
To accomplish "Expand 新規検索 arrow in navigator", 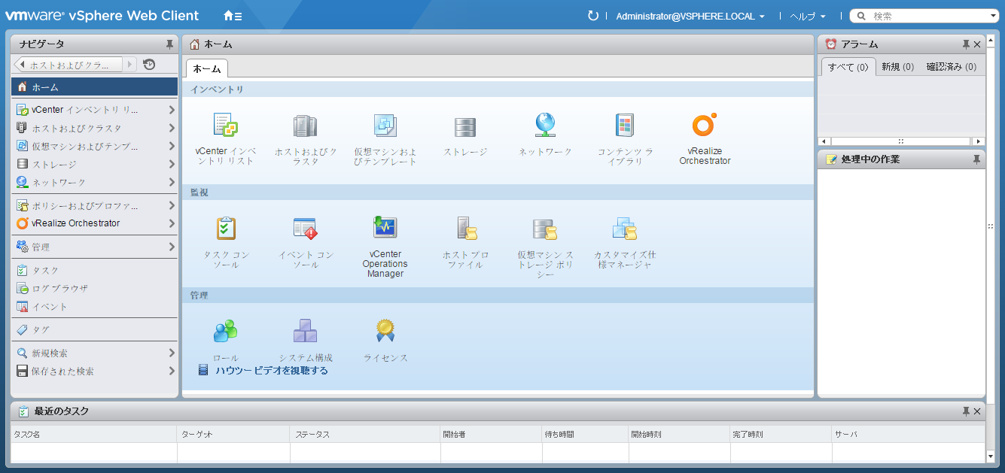I will pyautogui.click(x=172, y=353).
